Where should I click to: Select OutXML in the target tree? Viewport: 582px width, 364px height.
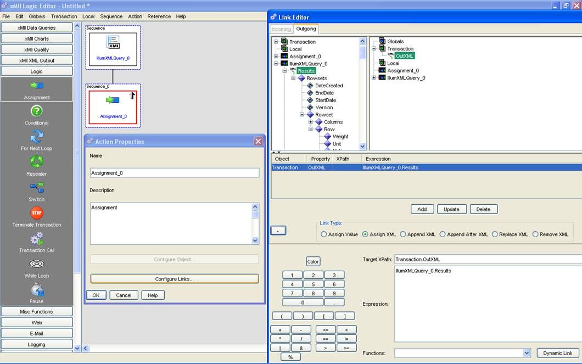tap(404, 55)
